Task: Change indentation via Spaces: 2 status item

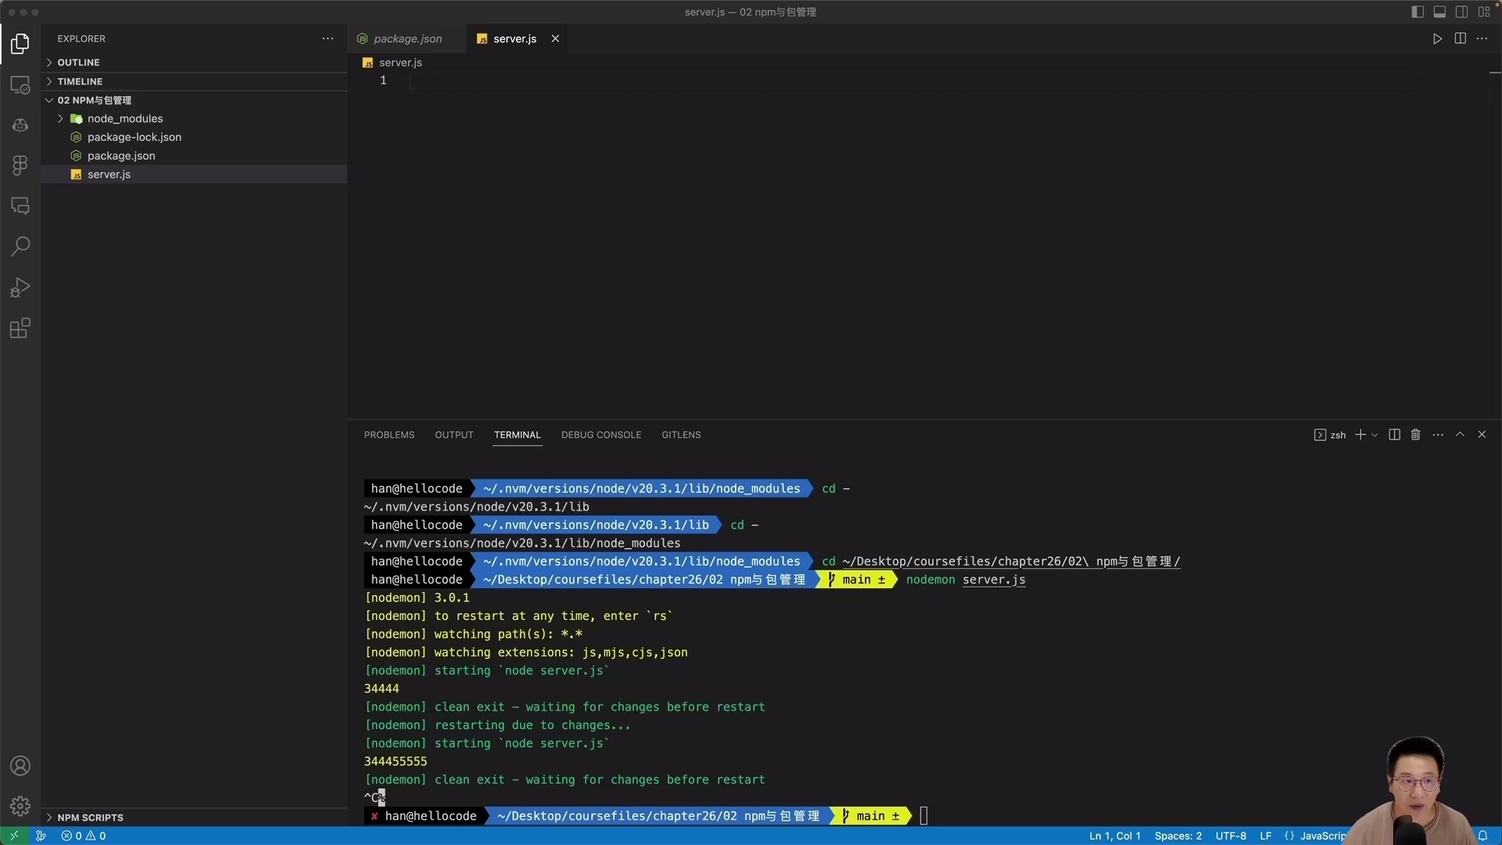Action: (x=1178, y=836)
